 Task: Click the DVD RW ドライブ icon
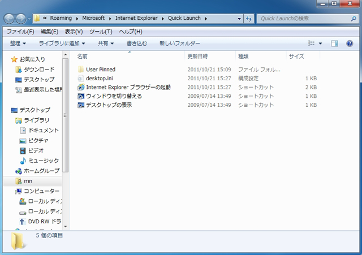(22, 222)
